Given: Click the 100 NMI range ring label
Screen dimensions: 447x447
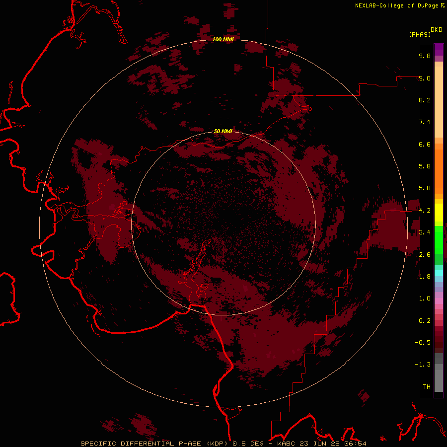Looking at the screenshot, I should pos(223,39).
